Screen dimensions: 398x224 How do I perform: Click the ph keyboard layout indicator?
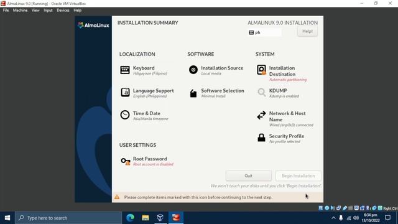(264, 32)
